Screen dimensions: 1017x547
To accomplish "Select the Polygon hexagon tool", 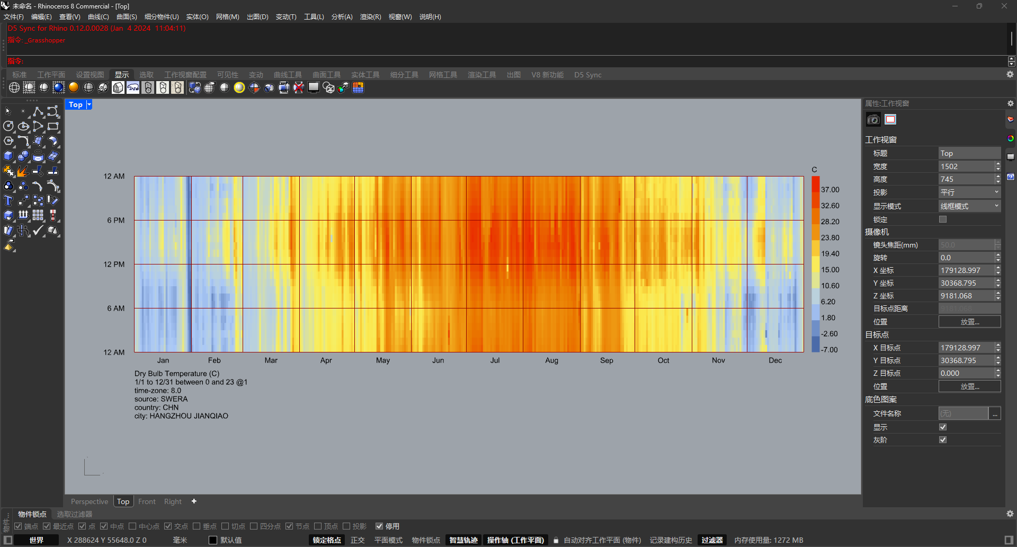I will click(x=8, y=141).
